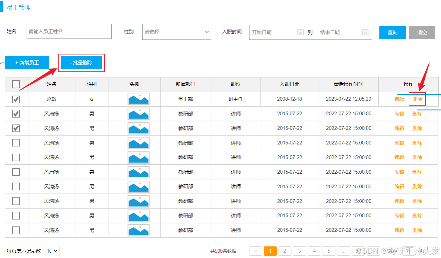Screen dimensions: 441x258
Task: Click the 查询 search button
Action: pos(392,32)
